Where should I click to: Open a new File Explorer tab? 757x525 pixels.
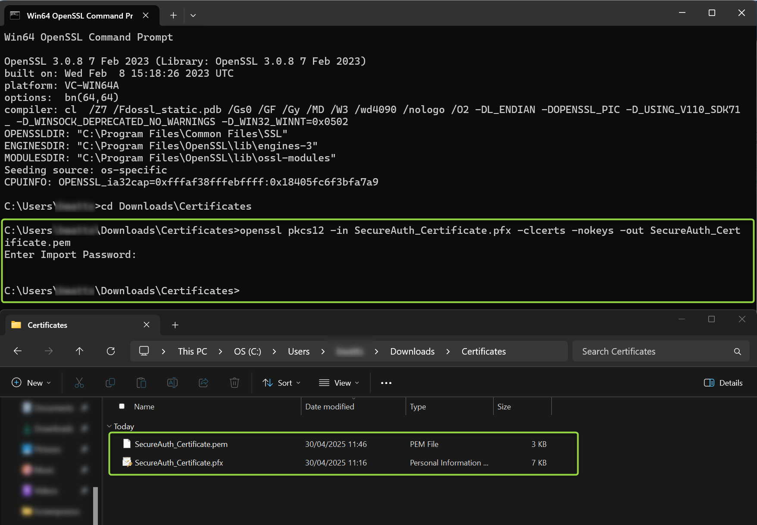coord(175,325)
